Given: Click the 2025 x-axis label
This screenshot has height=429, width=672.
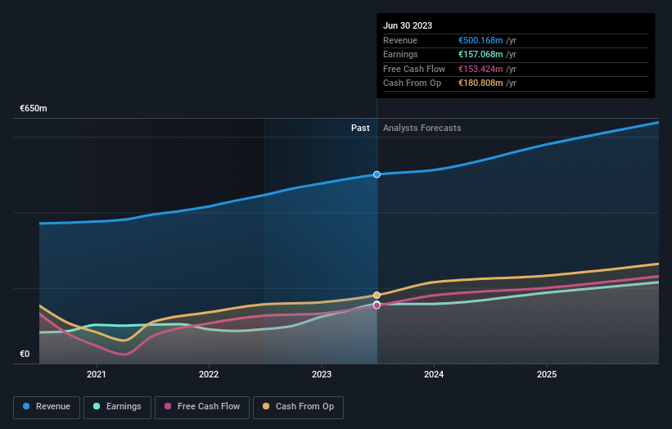Looking at the screenshot, I should (x=547, y=374).
